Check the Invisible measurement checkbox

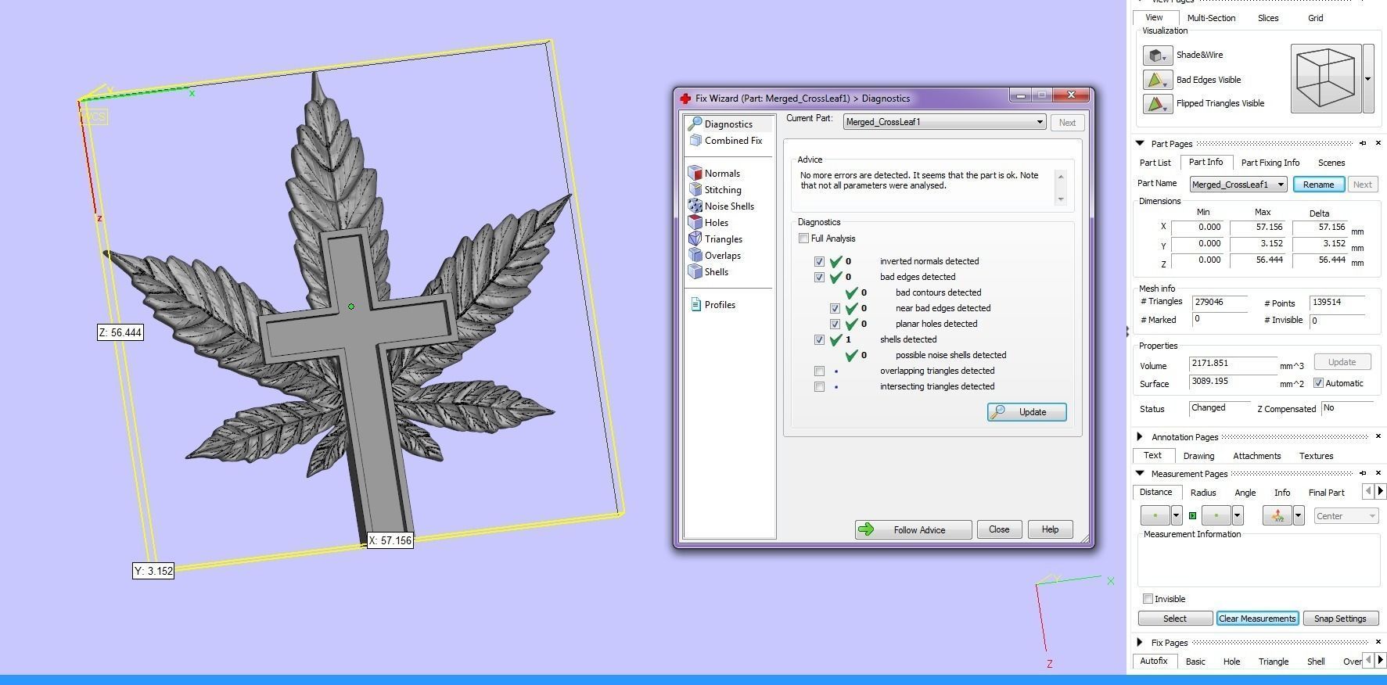pyautogui.click(x=1148, y=599)
